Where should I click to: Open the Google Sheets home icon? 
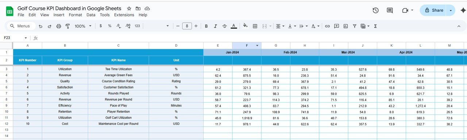pos(9,11)
